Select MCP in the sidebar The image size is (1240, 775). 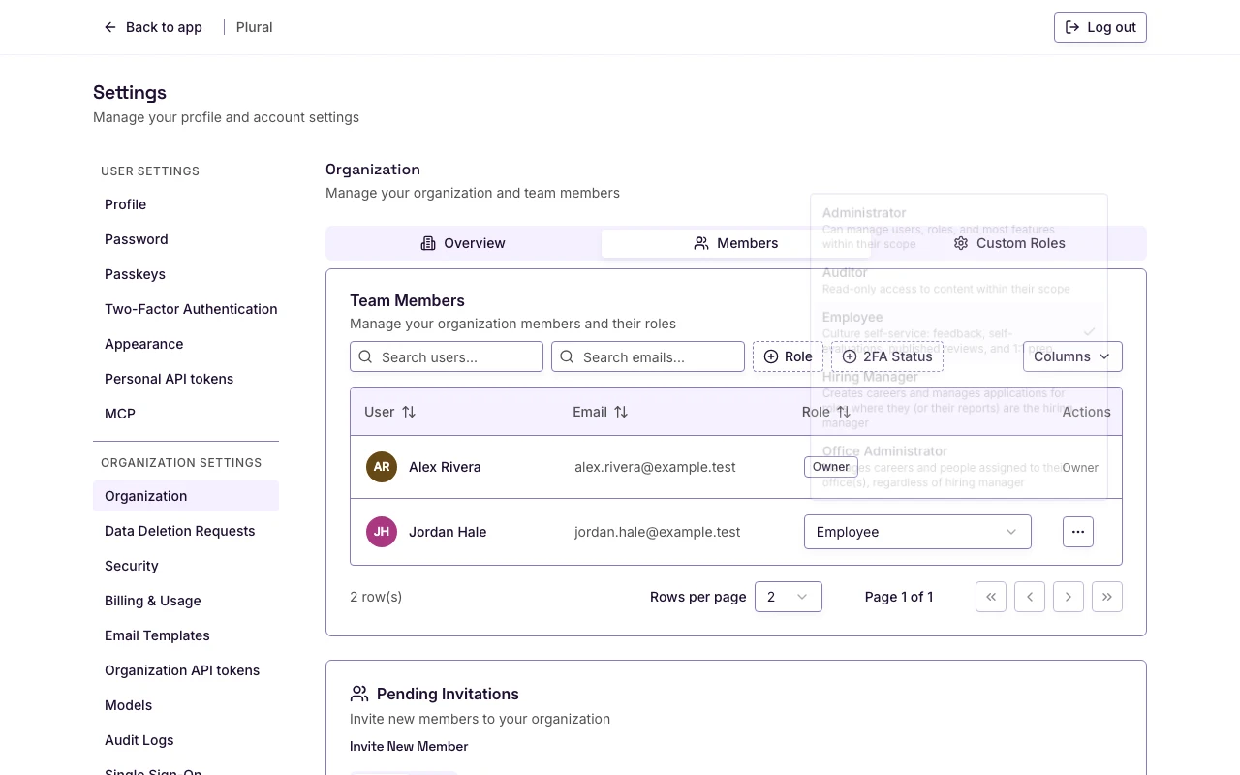186,414
